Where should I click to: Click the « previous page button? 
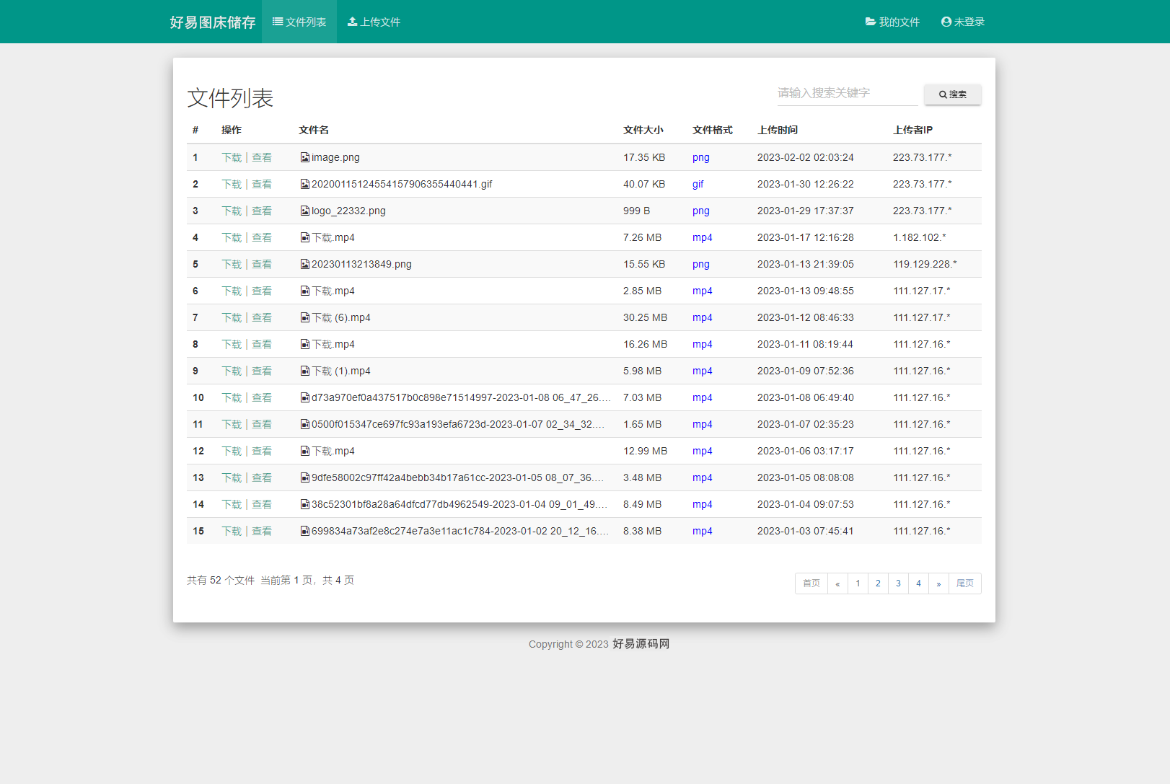(x=837, y=583)
